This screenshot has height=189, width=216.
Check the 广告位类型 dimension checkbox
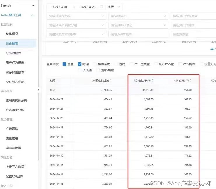(131, 64)
